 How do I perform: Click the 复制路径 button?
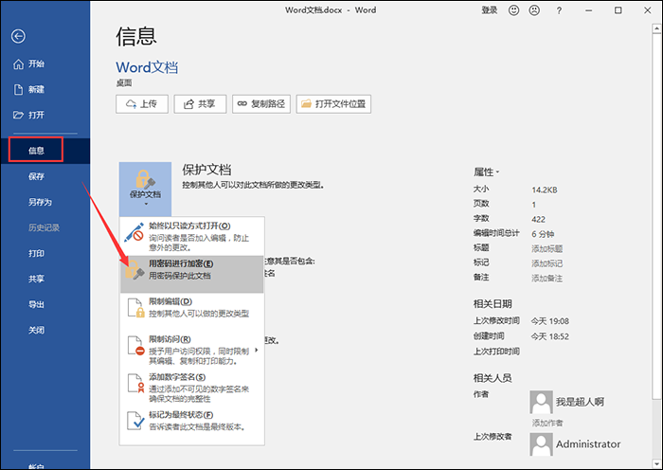click(x=261, y=103)
